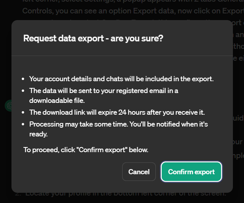Screen dimensions: 244x203
Task: Click the 'sent to your registered email' line
Action: pyautogui.click(x=104, y=91)
